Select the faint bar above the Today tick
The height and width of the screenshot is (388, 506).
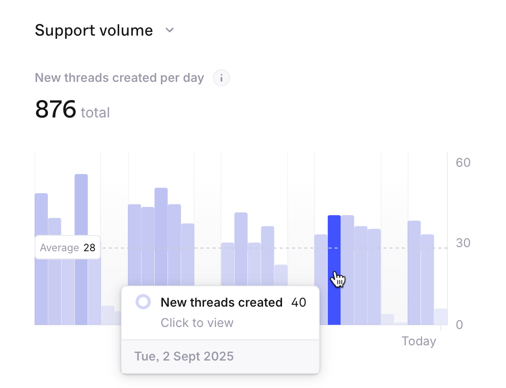pyautogui.click(x=441, y=317)
